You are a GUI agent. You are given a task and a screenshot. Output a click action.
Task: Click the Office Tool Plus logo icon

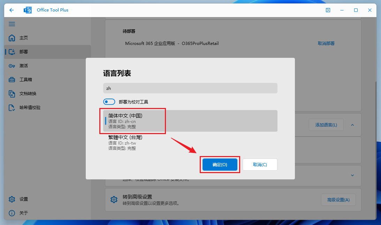click(x=28, y=10)
